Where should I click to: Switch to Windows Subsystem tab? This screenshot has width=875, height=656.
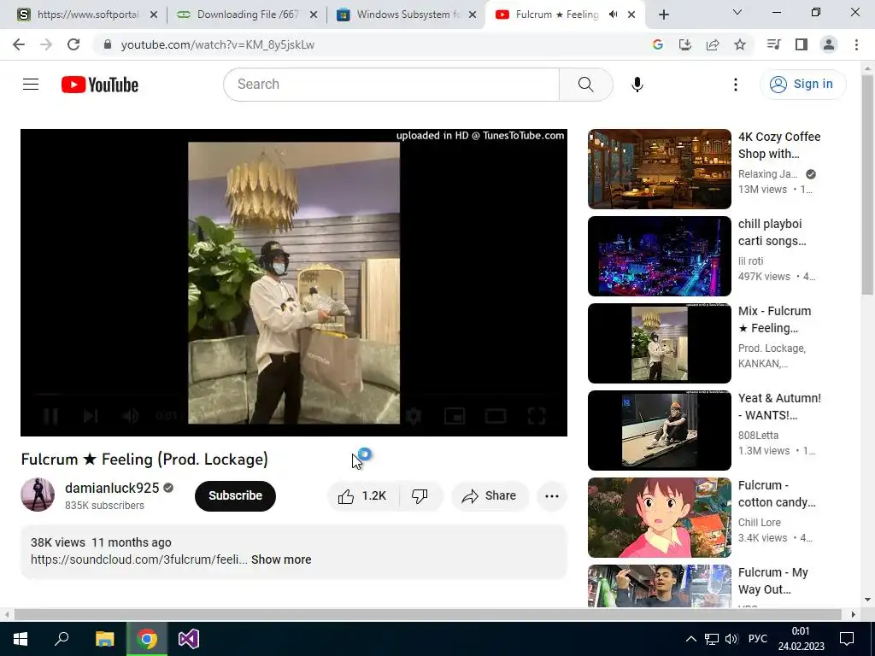(406, 15)
